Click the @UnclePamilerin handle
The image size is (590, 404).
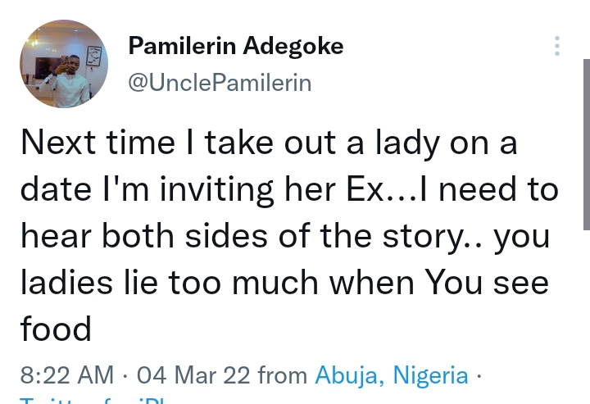point(220,83)
